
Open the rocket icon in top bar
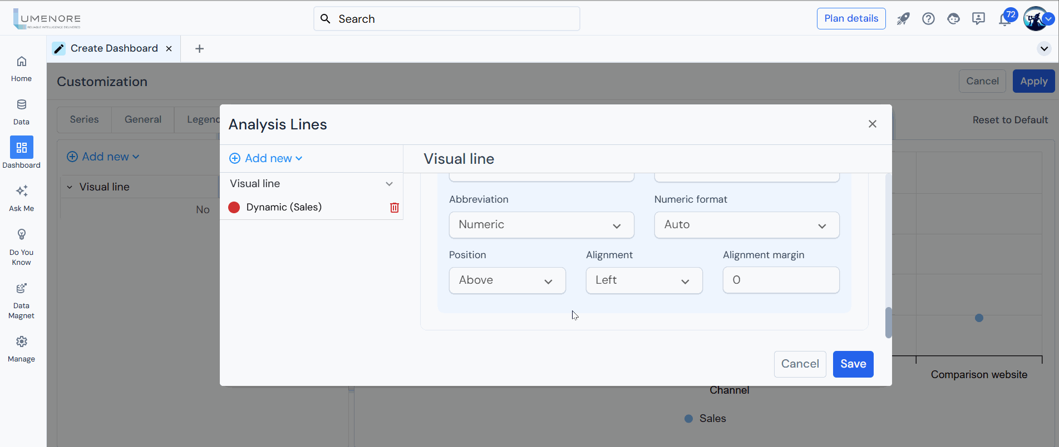tap(903, 19)
